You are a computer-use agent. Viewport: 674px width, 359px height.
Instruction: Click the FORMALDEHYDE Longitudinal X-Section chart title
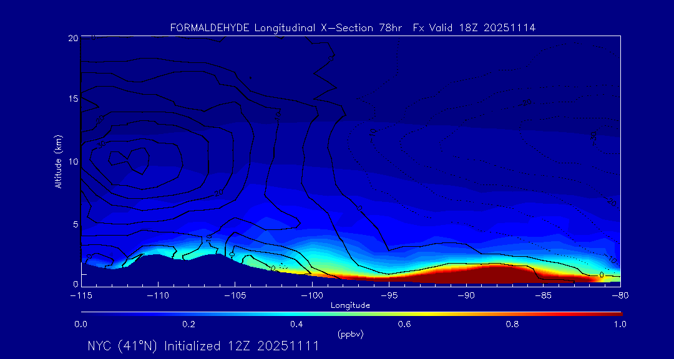[353, 28]
